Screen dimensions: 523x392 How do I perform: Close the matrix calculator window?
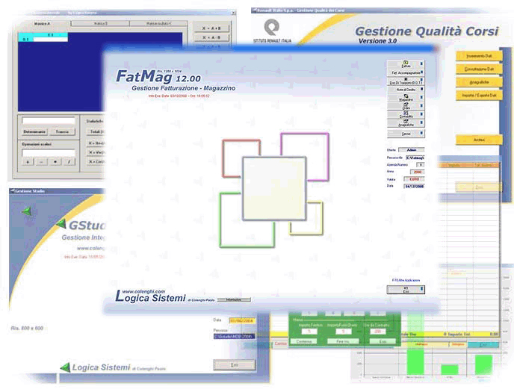233,13
